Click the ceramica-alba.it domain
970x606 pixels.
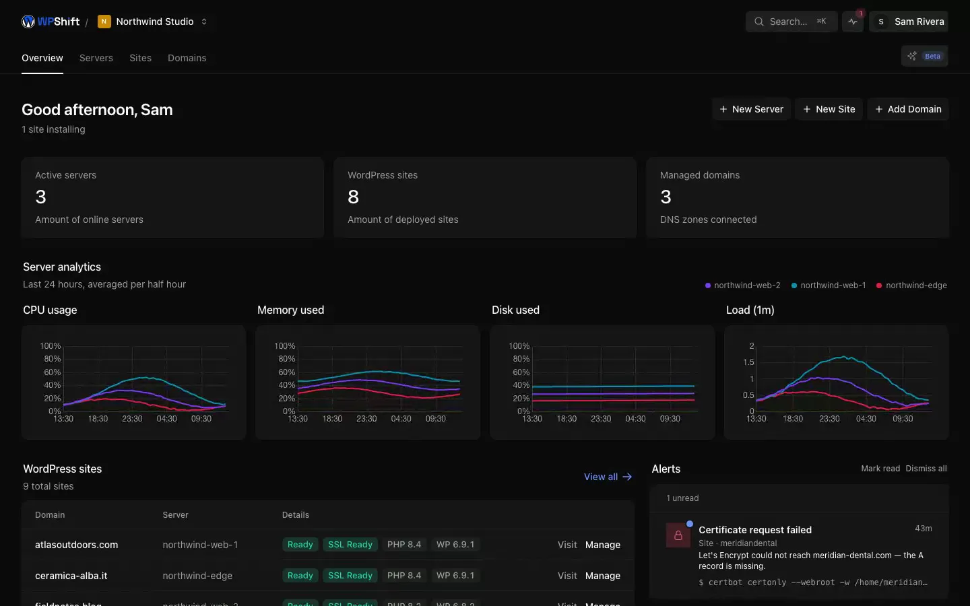(x=71, y=576)
